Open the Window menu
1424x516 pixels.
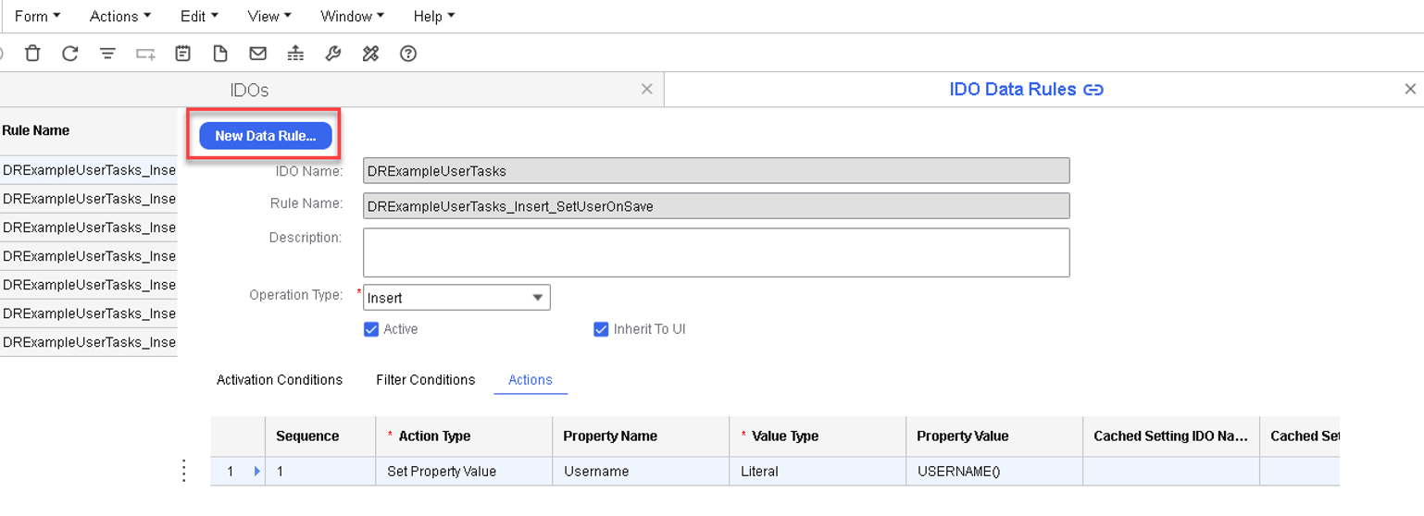(x=352, y=16)
